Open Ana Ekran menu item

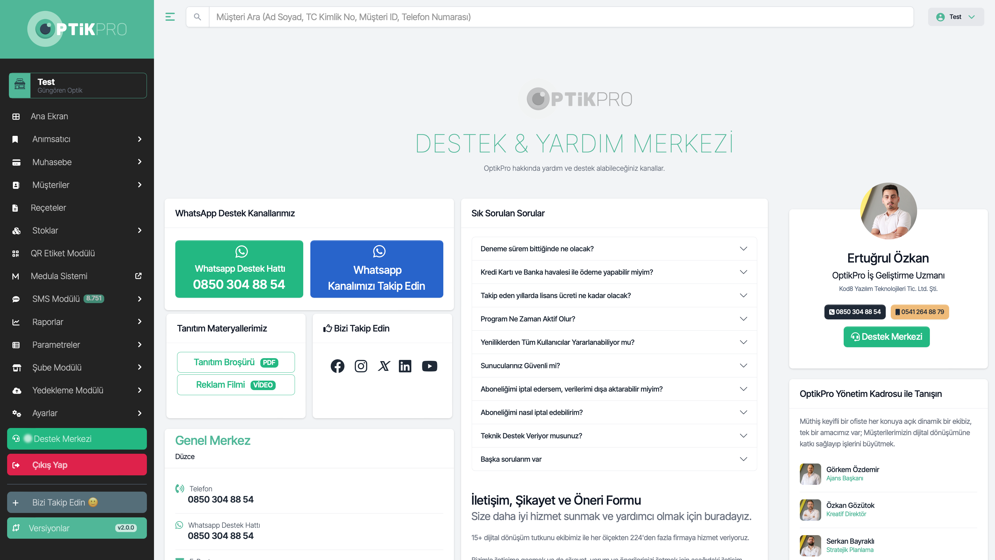tap(77, 117)
